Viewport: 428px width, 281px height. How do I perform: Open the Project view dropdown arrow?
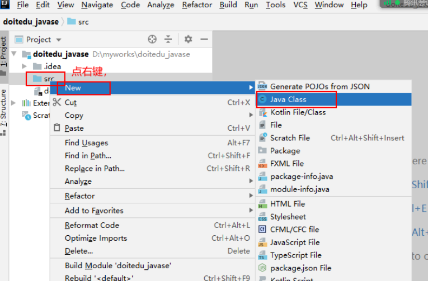59,40
